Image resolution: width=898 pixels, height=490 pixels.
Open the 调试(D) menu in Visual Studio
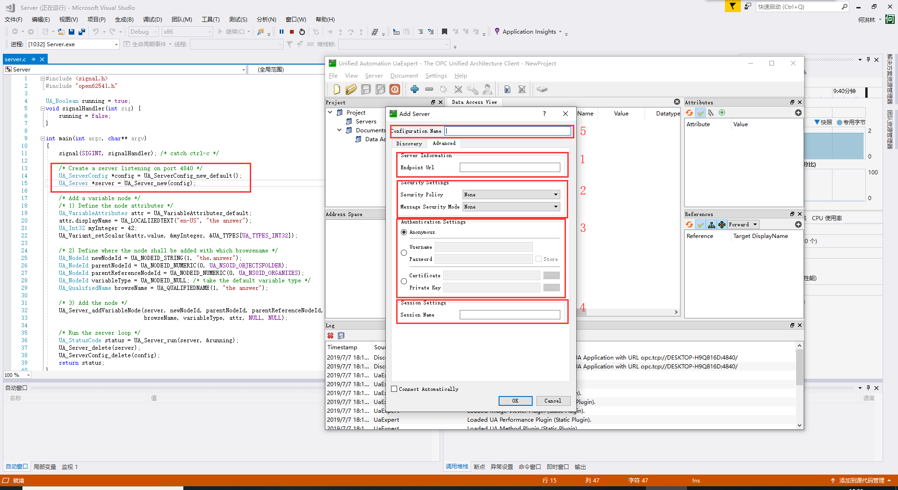(x=152, y=19)
